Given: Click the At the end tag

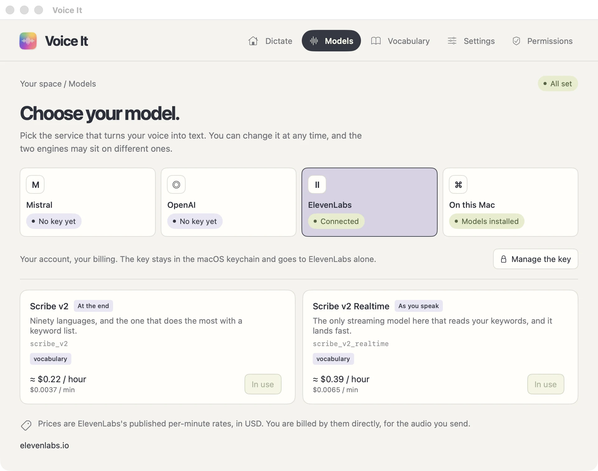Looking at the screenshot, I should [93, 306].
